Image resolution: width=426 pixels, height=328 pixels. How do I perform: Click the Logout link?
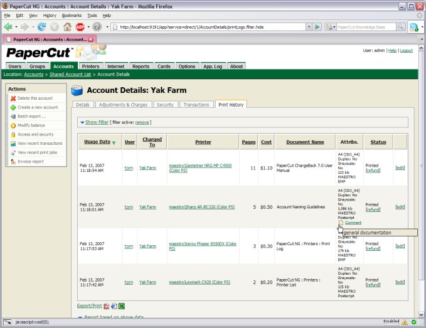click(x=406, y=51)
